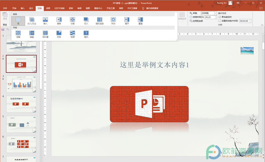Viewport: 265px width, 162px height.
Task: Undo the last action
Action: (x=8, y=29)
